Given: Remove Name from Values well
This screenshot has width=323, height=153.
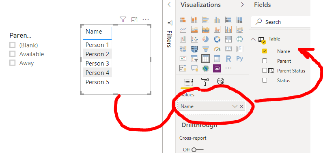Looking at the screenshot, I should click(x=241, y=106).
